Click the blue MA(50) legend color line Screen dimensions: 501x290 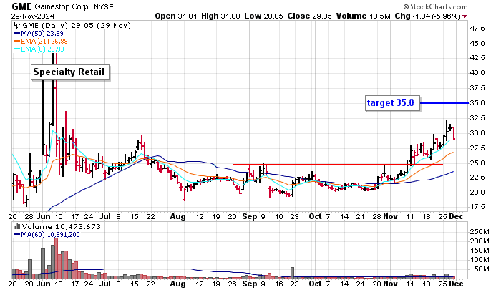tap(16, 34)
